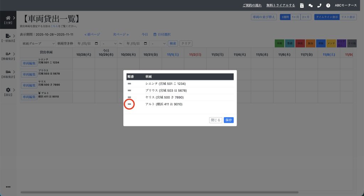Click the 閉じる button in dialog
Image resolution: width=364 pixels, height=196 pixels.
[x=216, y=120]
